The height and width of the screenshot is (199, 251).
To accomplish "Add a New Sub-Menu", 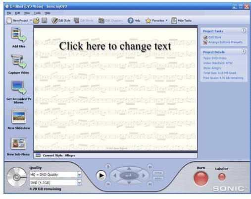I will (18, 143).
